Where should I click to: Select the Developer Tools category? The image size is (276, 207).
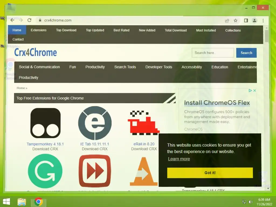159,67
